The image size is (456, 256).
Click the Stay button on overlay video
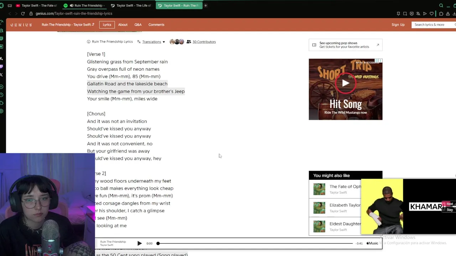[x=450, y=210]
